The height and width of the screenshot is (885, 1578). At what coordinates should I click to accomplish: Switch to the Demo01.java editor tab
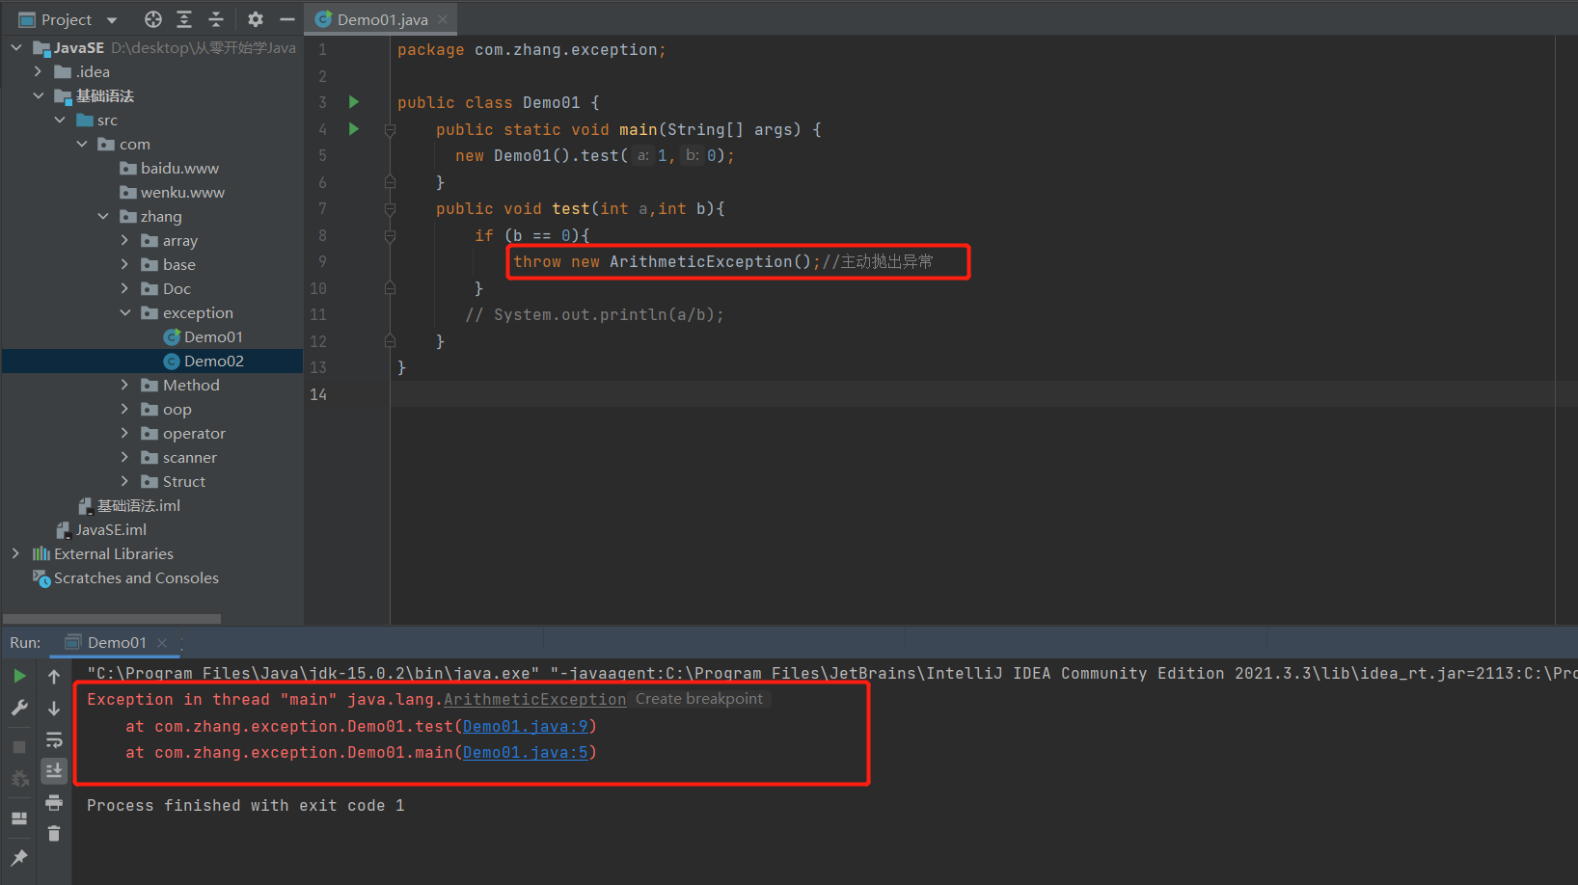382,19
